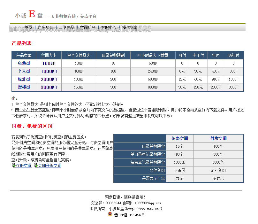Click the 3000MB space size cell
258x224 pixels.
(49, 87)
